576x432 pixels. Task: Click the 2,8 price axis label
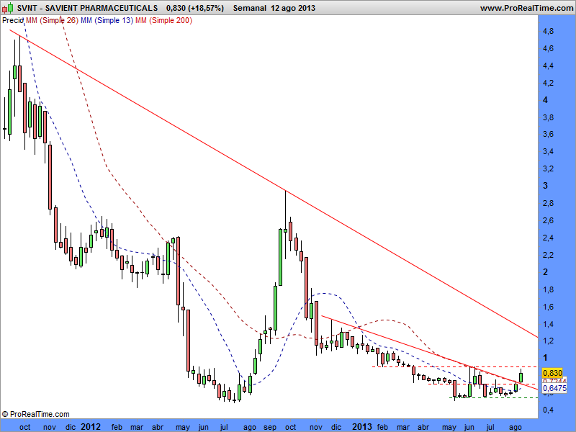pyautogui.click(x=549, y=203)
